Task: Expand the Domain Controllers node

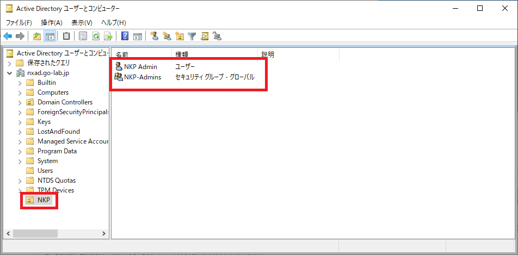Action: pos(20,102)
